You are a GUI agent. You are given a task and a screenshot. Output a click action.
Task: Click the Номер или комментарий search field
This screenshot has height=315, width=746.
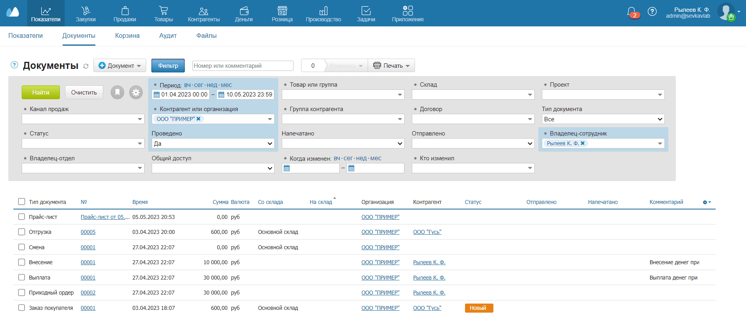(243, 66)
